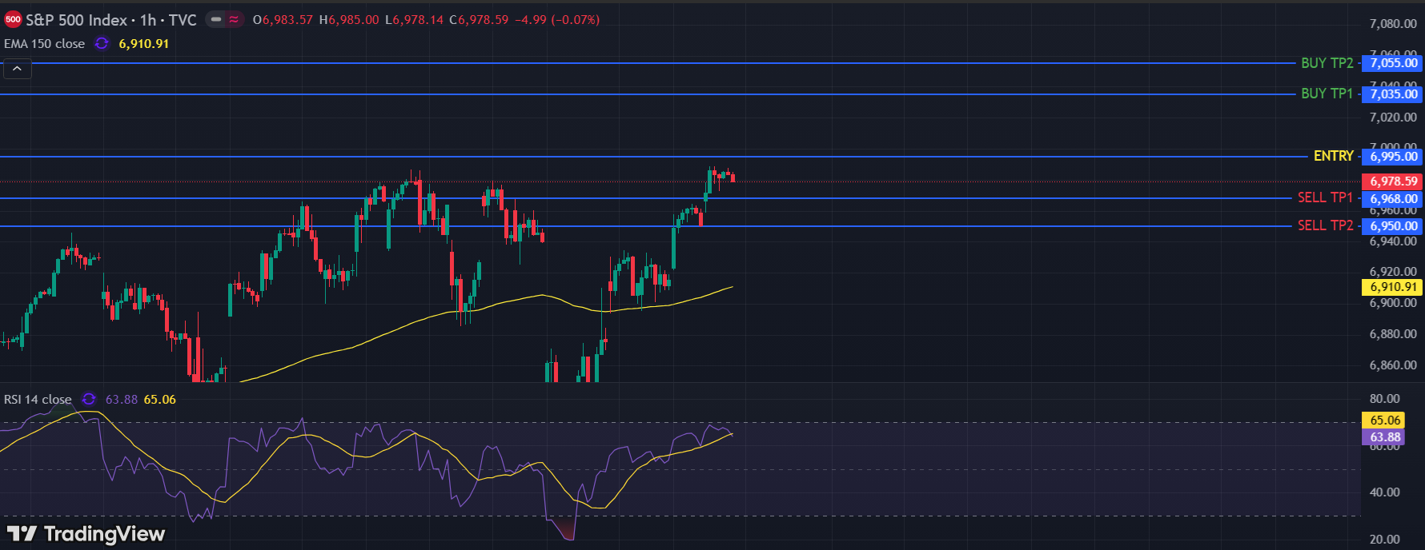Select the SELL TP2 line label

point(1325,225)
